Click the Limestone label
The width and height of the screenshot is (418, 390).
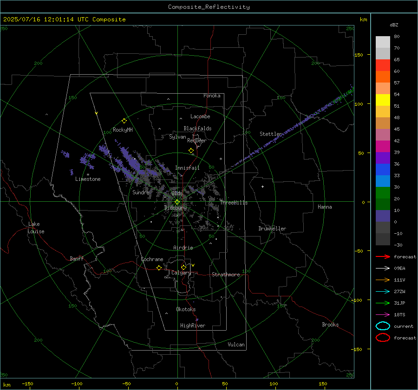[88, 179]
